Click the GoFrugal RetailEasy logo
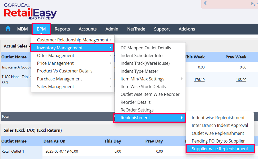258x159 pixels. click(x=31, y=12)
